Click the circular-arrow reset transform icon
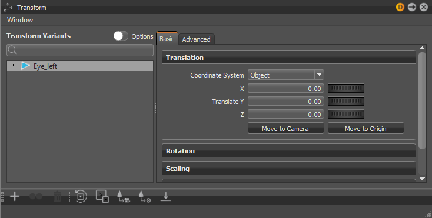 pos(81,196)
